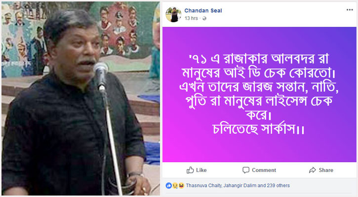Click the thumbs-up Like icon
Image resolution: width=358 pixels, height=197 pixels.
coord(190,170)
